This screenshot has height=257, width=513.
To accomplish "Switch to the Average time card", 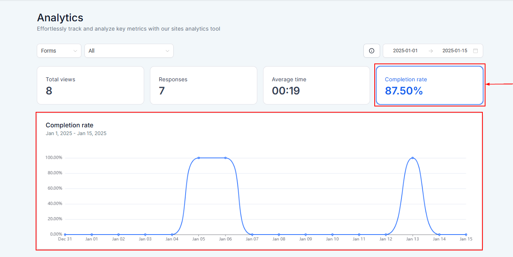I will coord(317,85).
